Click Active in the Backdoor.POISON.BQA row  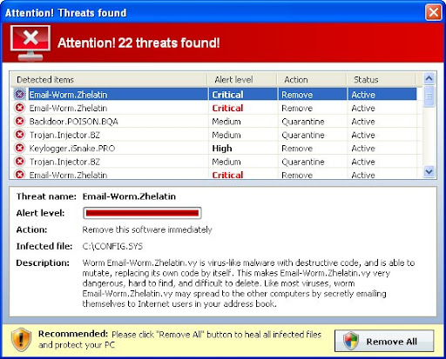363,122
